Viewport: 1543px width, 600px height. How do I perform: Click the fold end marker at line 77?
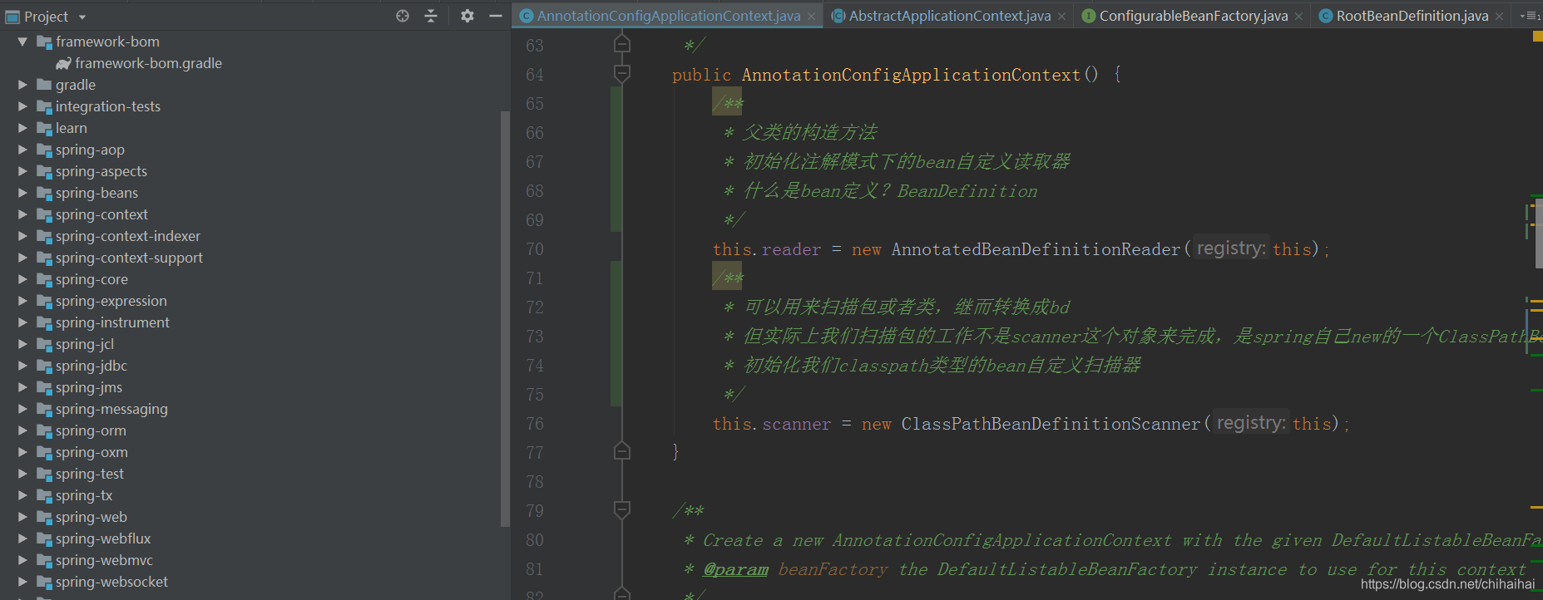pyautogui.click(x=621, y=451)
